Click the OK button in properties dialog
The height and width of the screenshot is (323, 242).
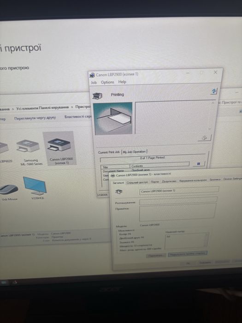coord(188,263)
